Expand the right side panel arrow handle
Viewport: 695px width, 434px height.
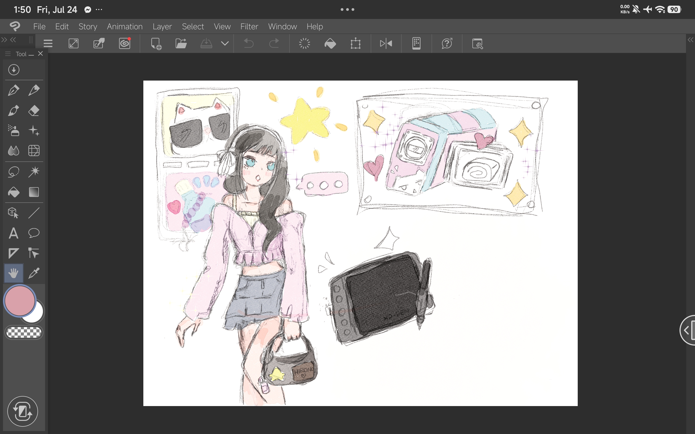[x=687, y=330]
